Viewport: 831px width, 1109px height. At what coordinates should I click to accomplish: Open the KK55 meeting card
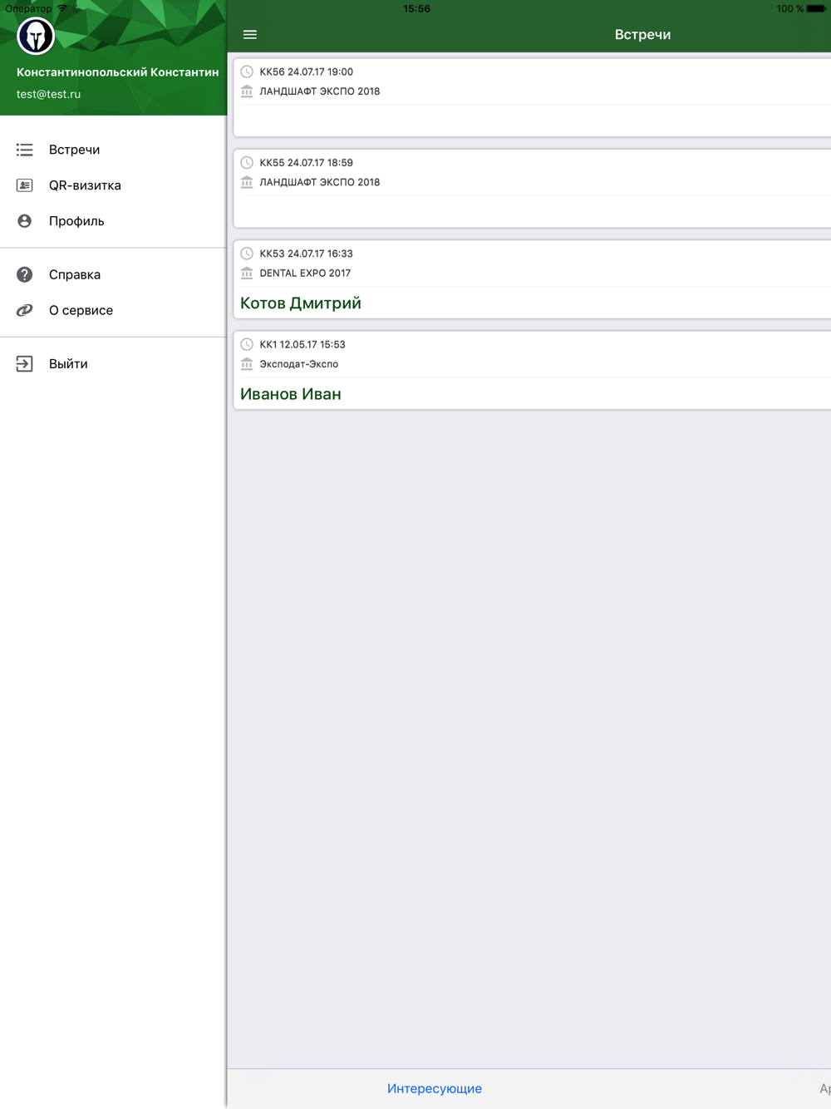click(532, 189)
